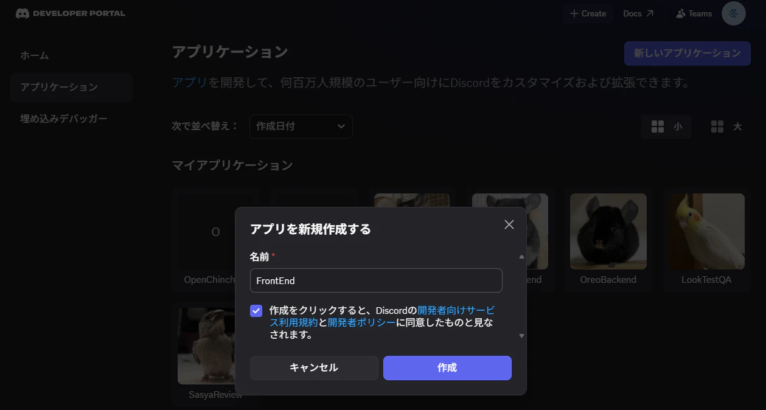
Task: Select アプリケーション in the sidebar
Action: tap(71, 87)
